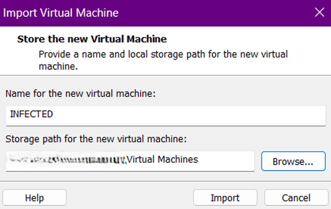Open Help for this dialog
Screen dimensions: 331x209
[35, 198]
